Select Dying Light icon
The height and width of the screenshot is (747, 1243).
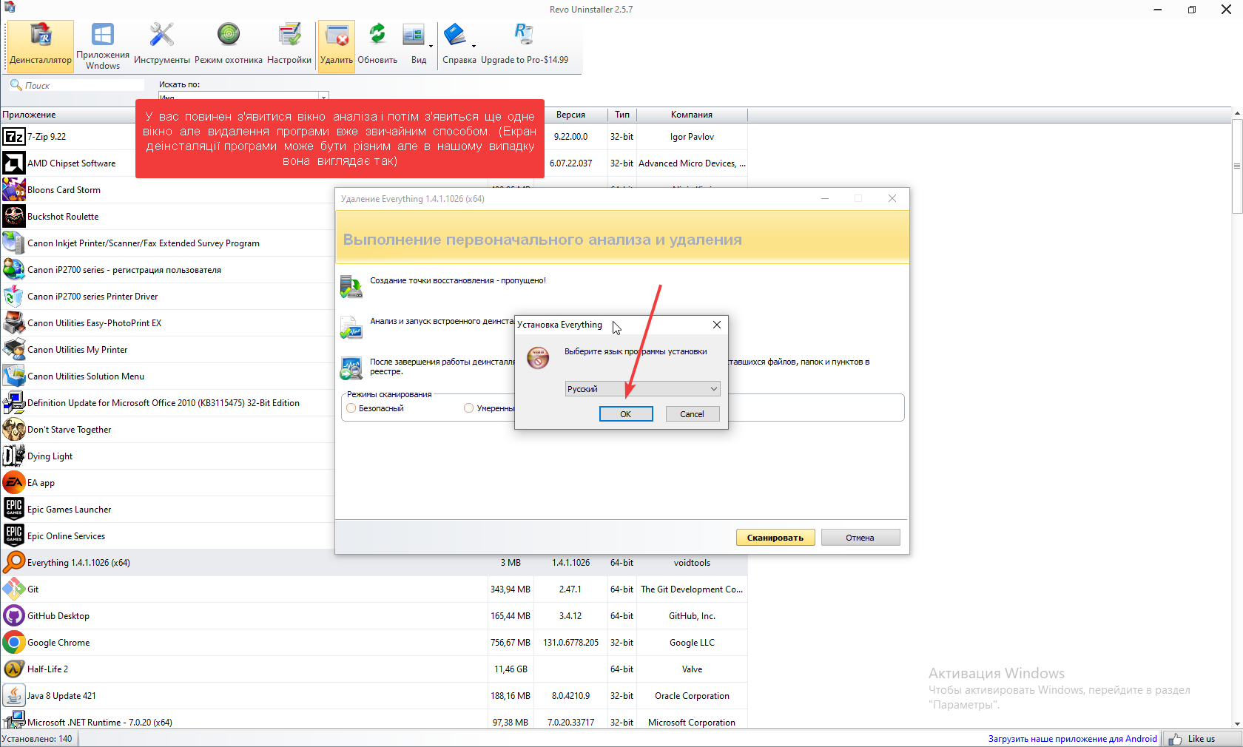13,456
